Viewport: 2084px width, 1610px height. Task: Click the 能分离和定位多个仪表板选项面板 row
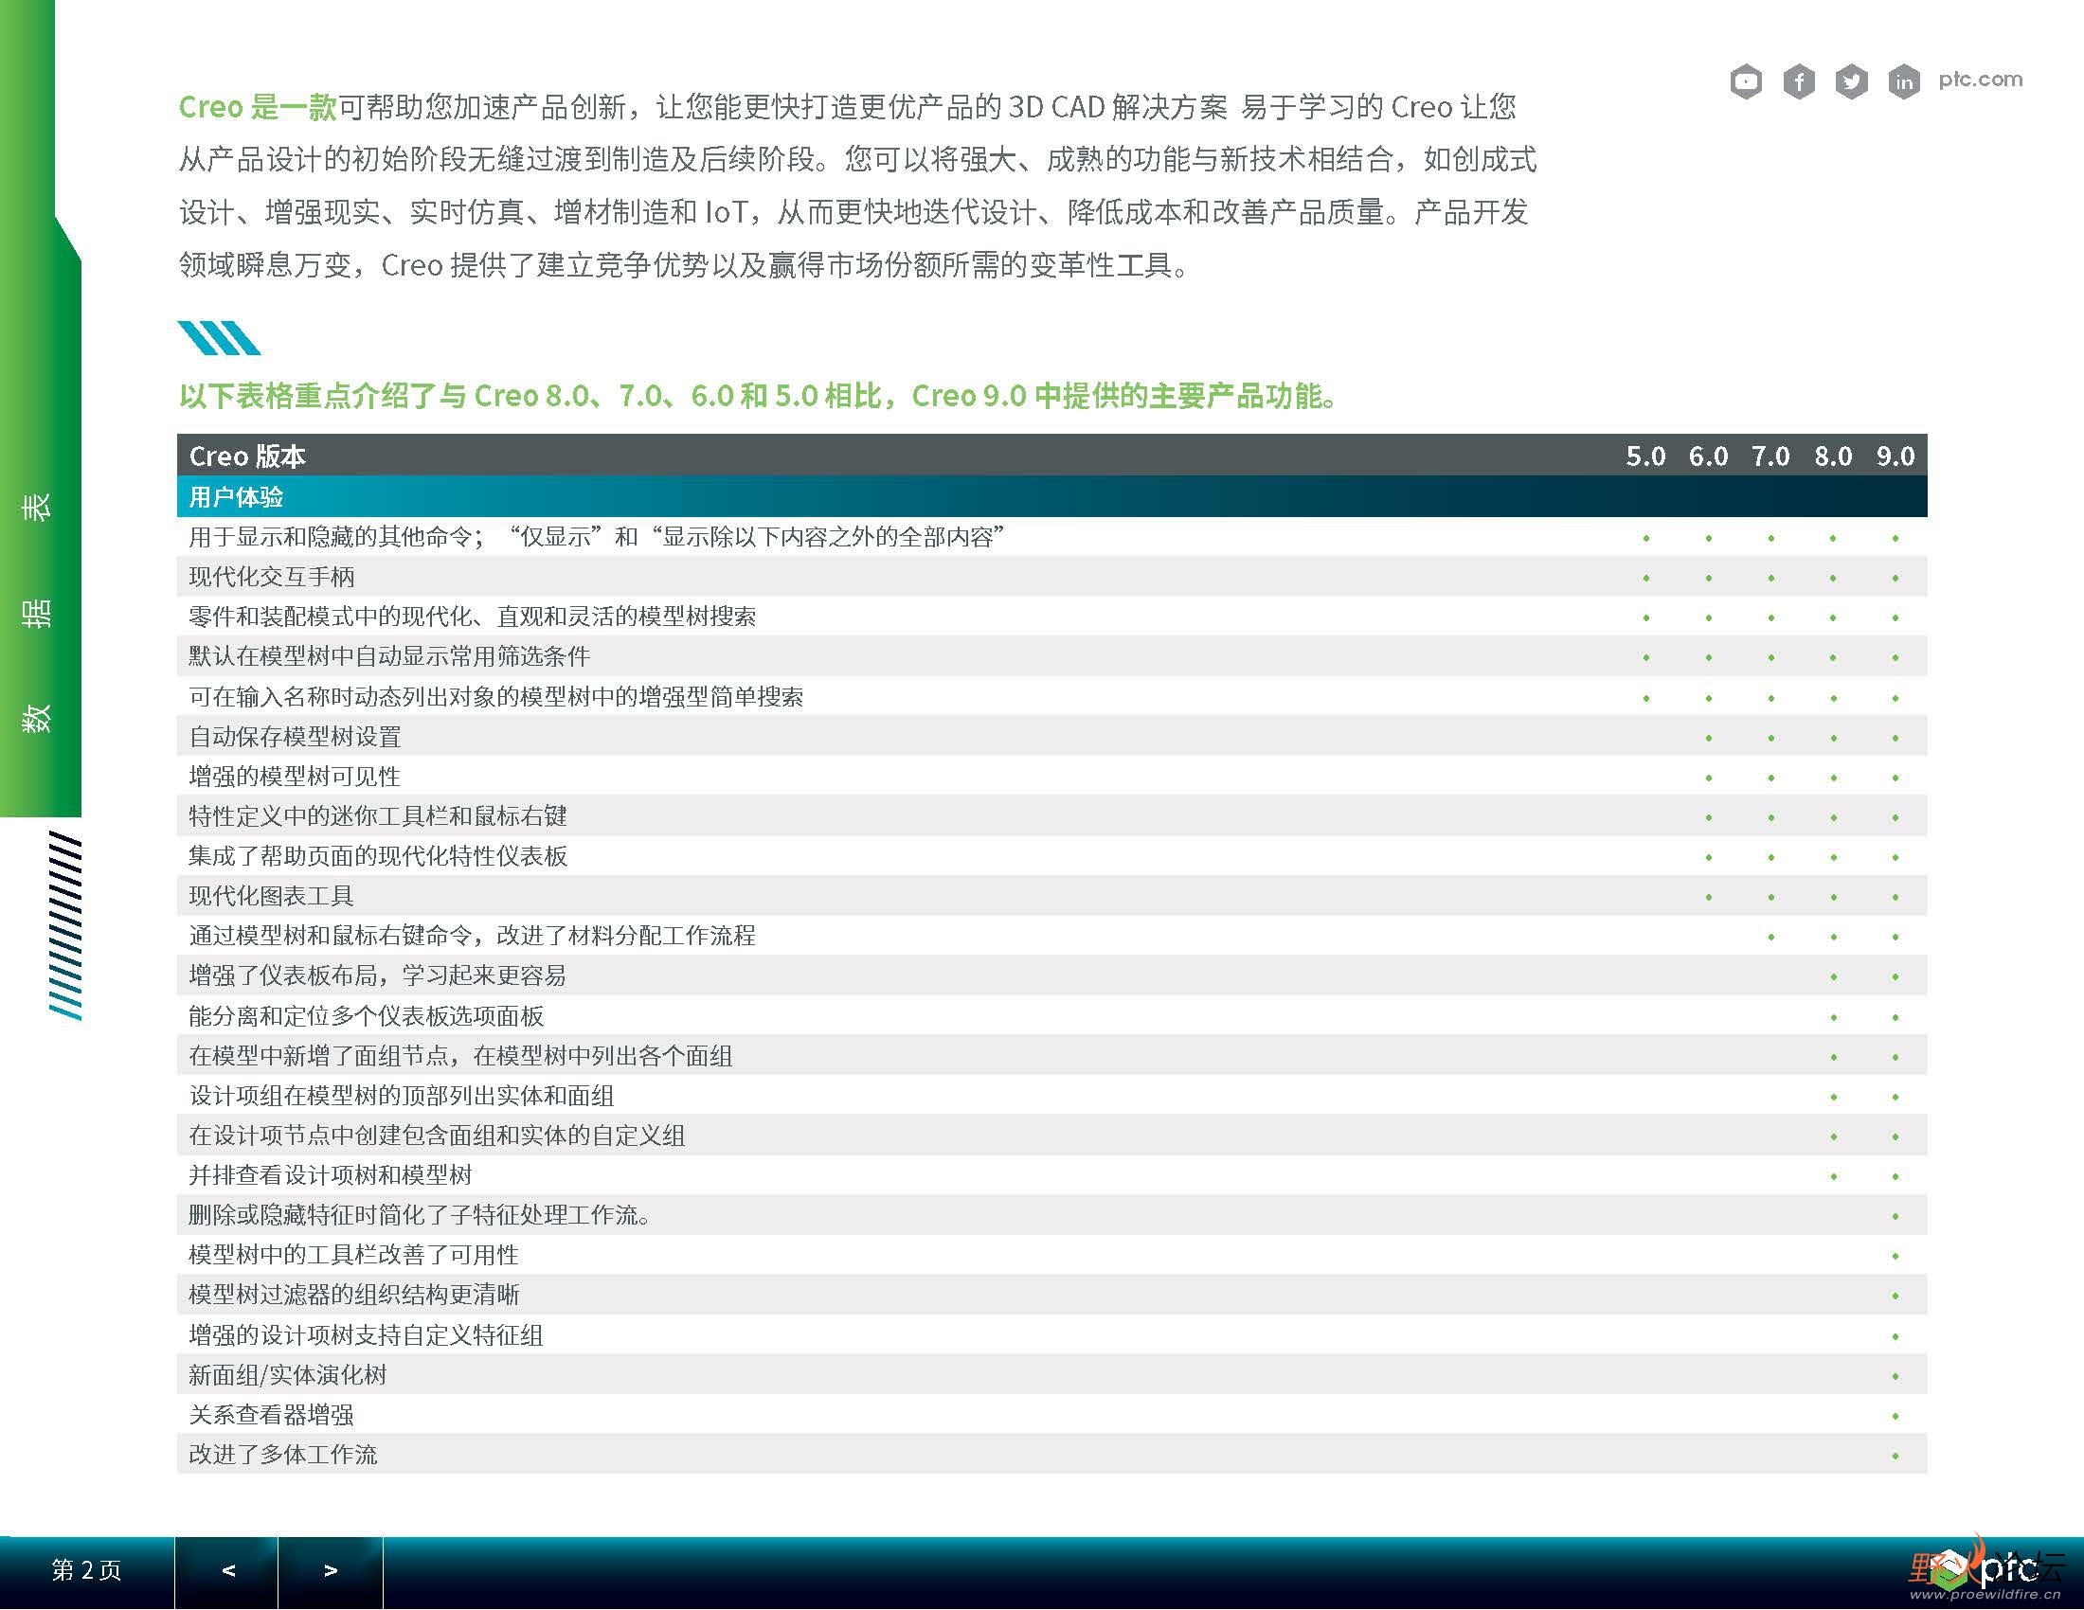1051,1016
